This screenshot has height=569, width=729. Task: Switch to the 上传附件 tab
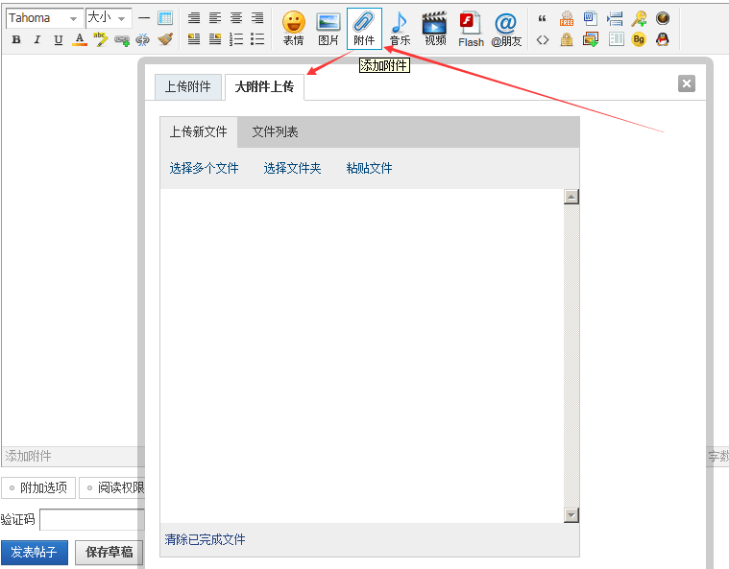pyautogui.click(x=188, y=86)
